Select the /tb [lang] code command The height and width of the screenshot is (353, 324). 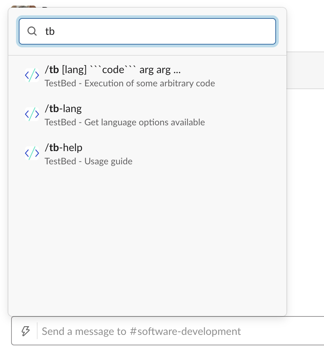147,76
